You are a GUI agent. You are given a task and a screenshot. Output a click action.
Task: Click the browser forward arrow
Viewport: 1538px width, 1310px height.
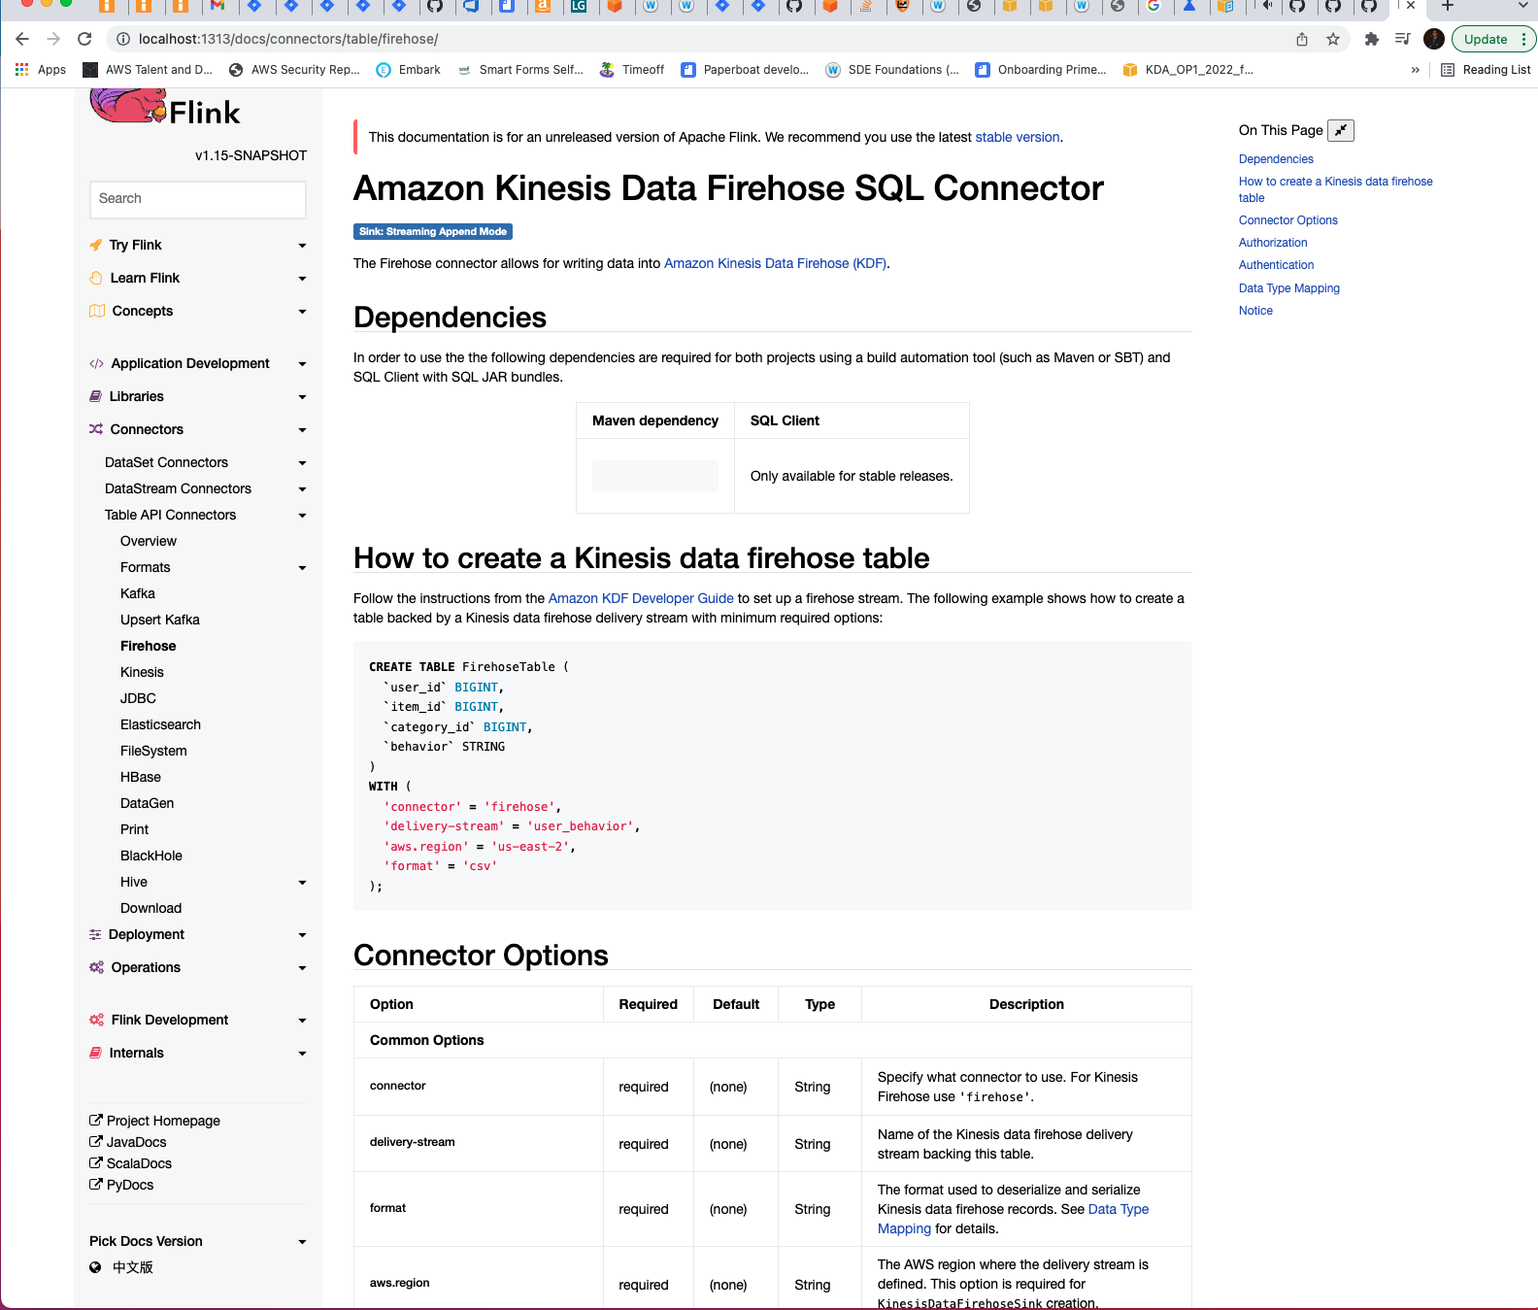click(x=53, y=39)
